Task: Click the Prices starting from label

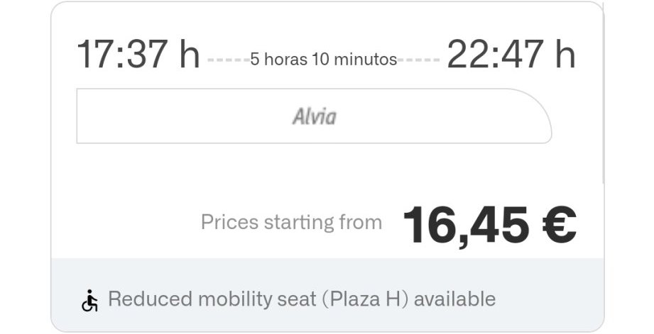Action: [x=291, y=222]
